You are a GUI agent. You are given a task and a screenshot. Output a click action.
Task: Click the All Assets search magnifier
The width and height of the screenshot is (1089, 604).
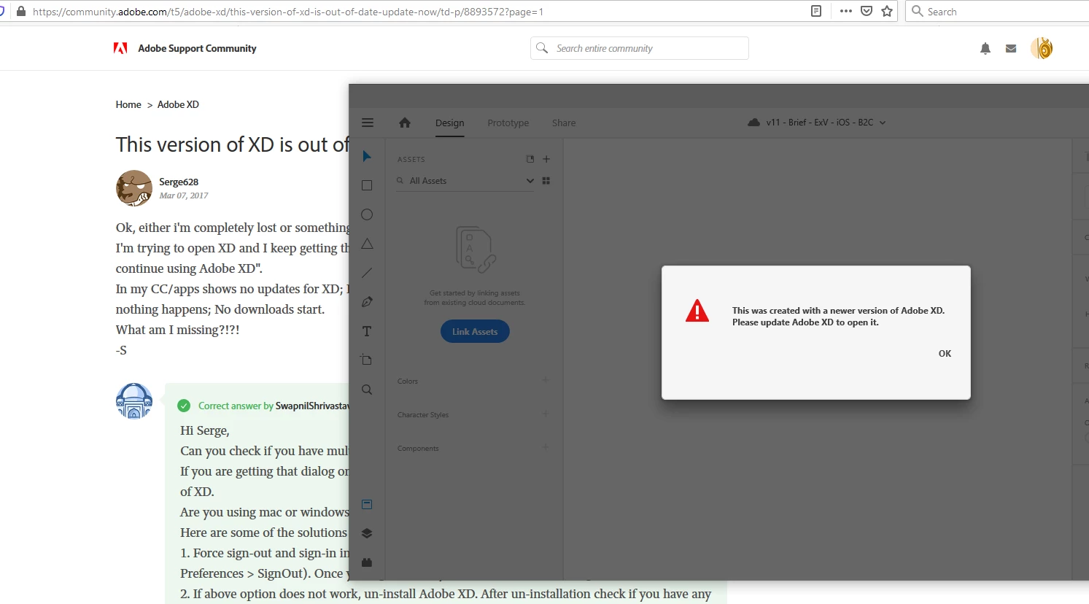400,180
